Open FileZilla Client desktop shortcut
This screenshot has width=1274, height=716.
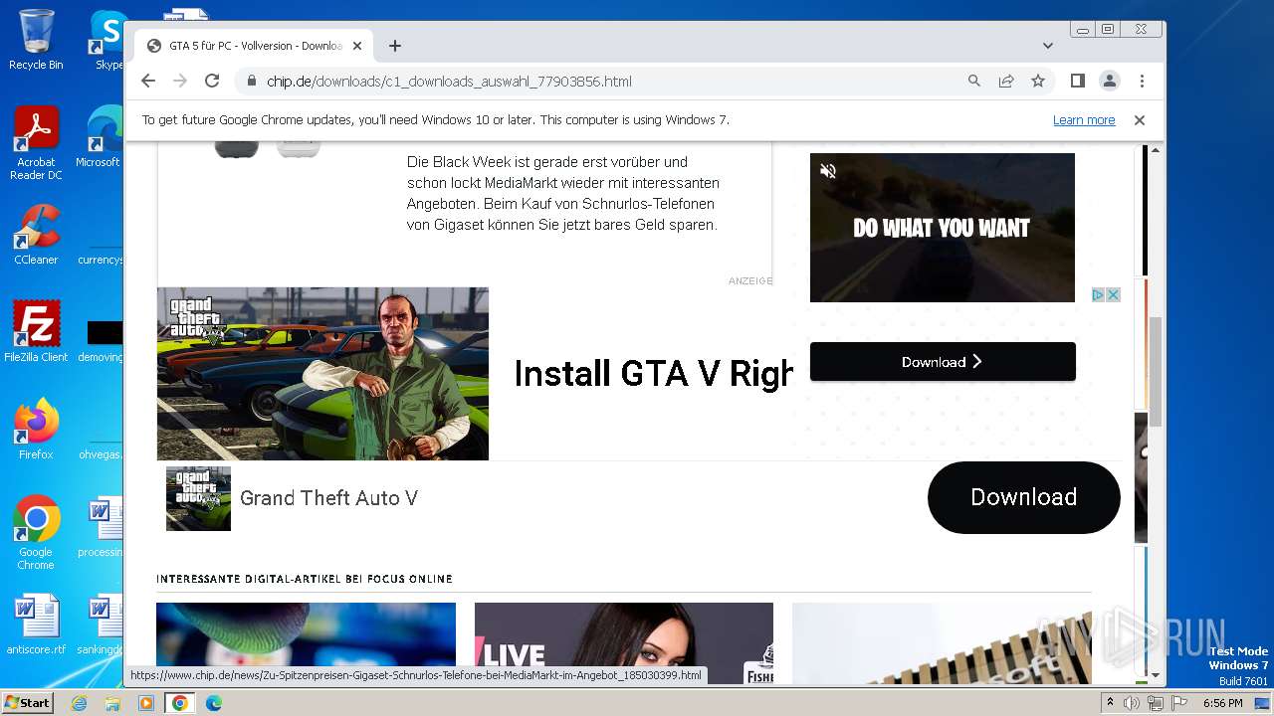click(x=36, y=332)
